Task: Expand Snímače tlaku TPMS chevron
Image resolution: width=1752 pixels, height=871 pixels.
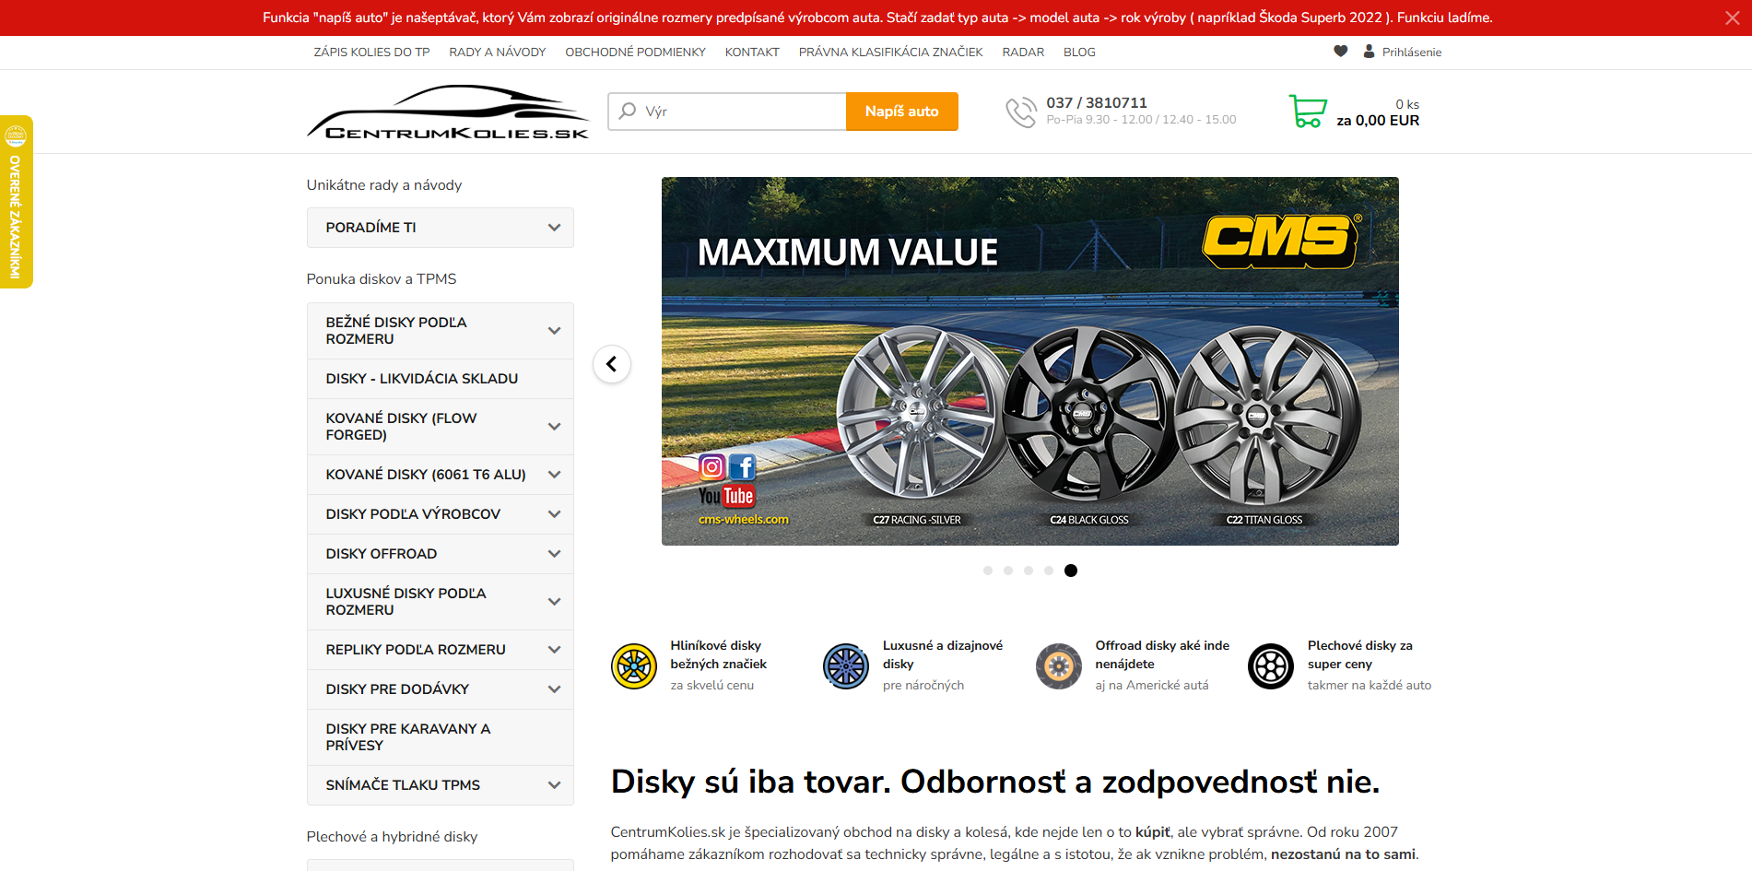Action: (x=554, y=785)
